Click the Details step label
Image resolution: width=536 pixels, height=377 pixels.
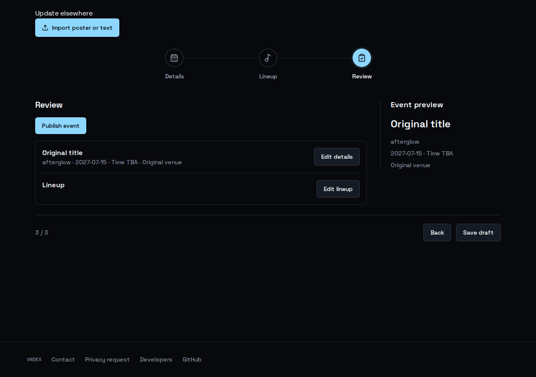pos(174,76)
